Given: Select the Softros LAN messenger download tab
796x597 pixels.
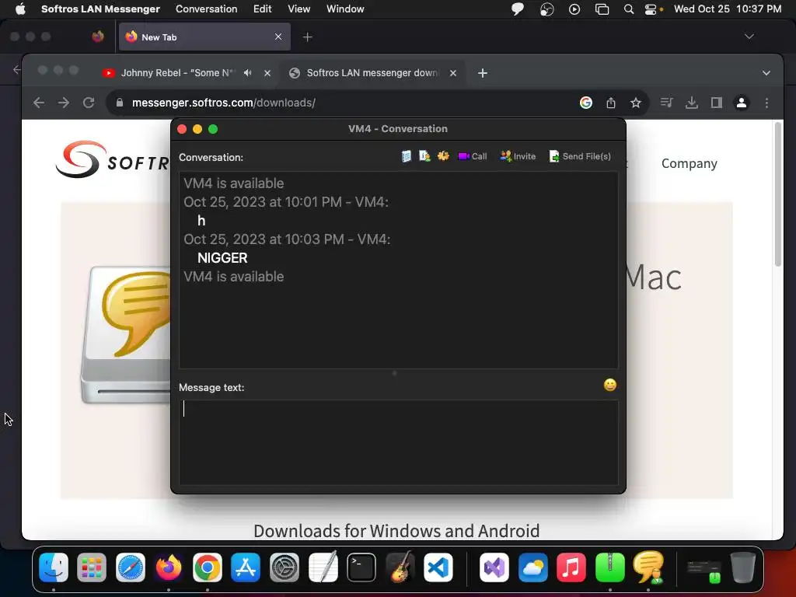Looking at the screenshot, I should click(x=372, y=72).
